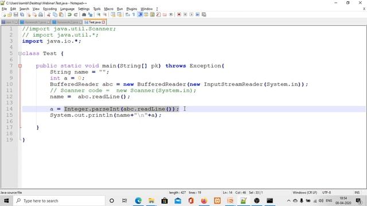The height and width of the screenshot is (206, 367).
Task: Click the System.out.println line of code
Action: [x=106, y=115]
